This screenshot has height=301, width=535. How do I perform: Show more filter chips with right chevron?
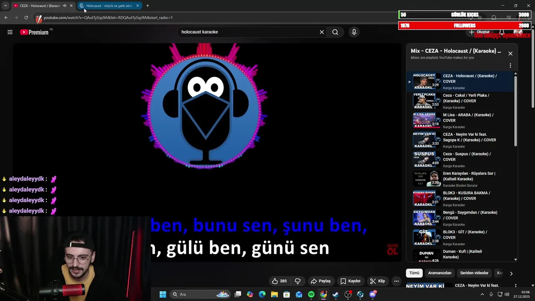pyautogui.click(x=511, y=273)
